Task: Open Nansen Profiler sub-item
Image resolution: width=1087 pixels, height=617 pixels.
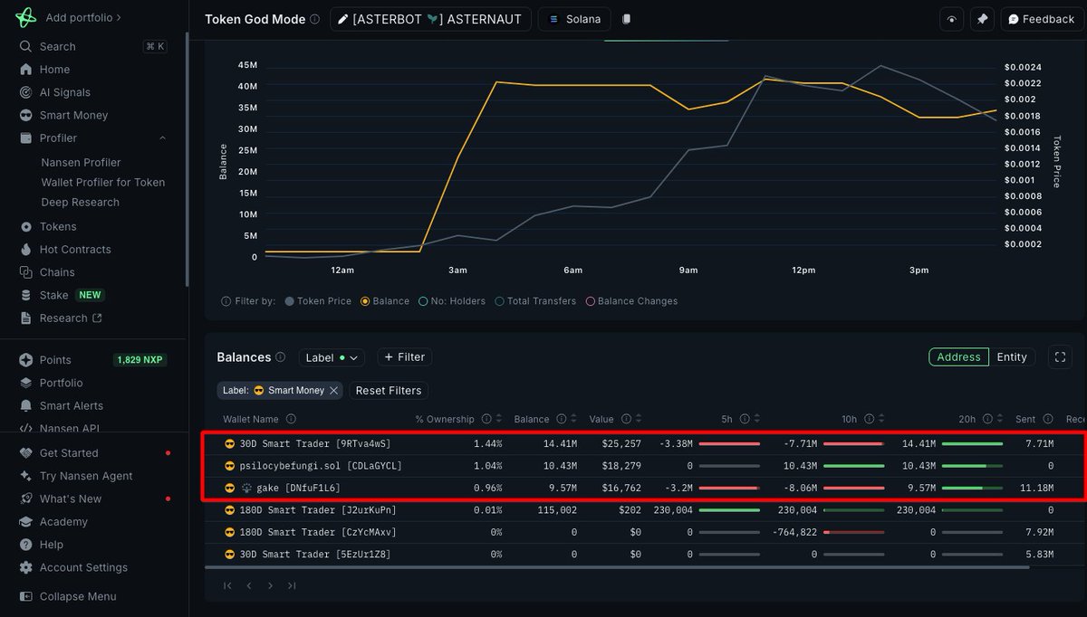Action: 81,163
